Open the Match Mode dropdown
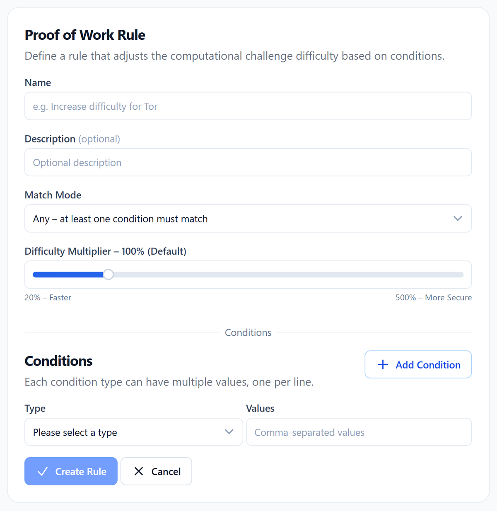Viewport: 497px width, 511px height. (x=248, y=218)
